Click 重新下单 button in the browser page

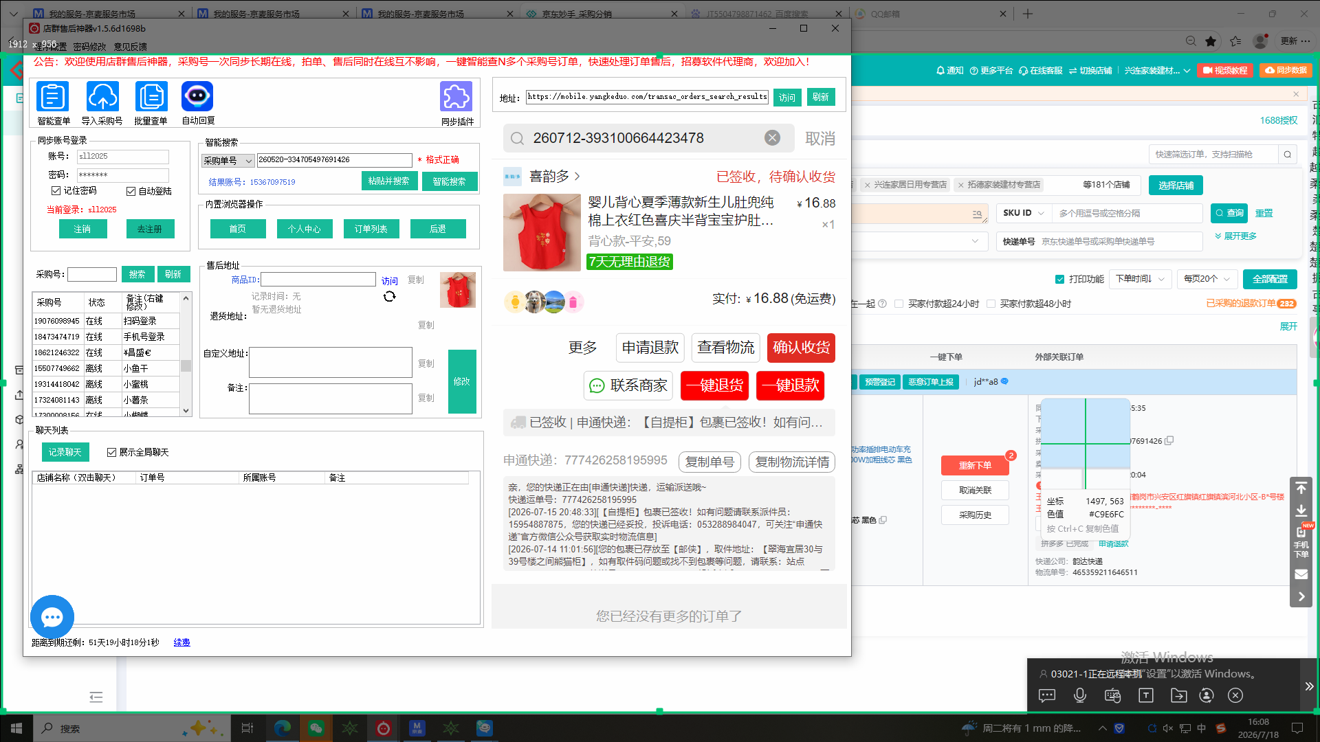(x=975, y=465)
